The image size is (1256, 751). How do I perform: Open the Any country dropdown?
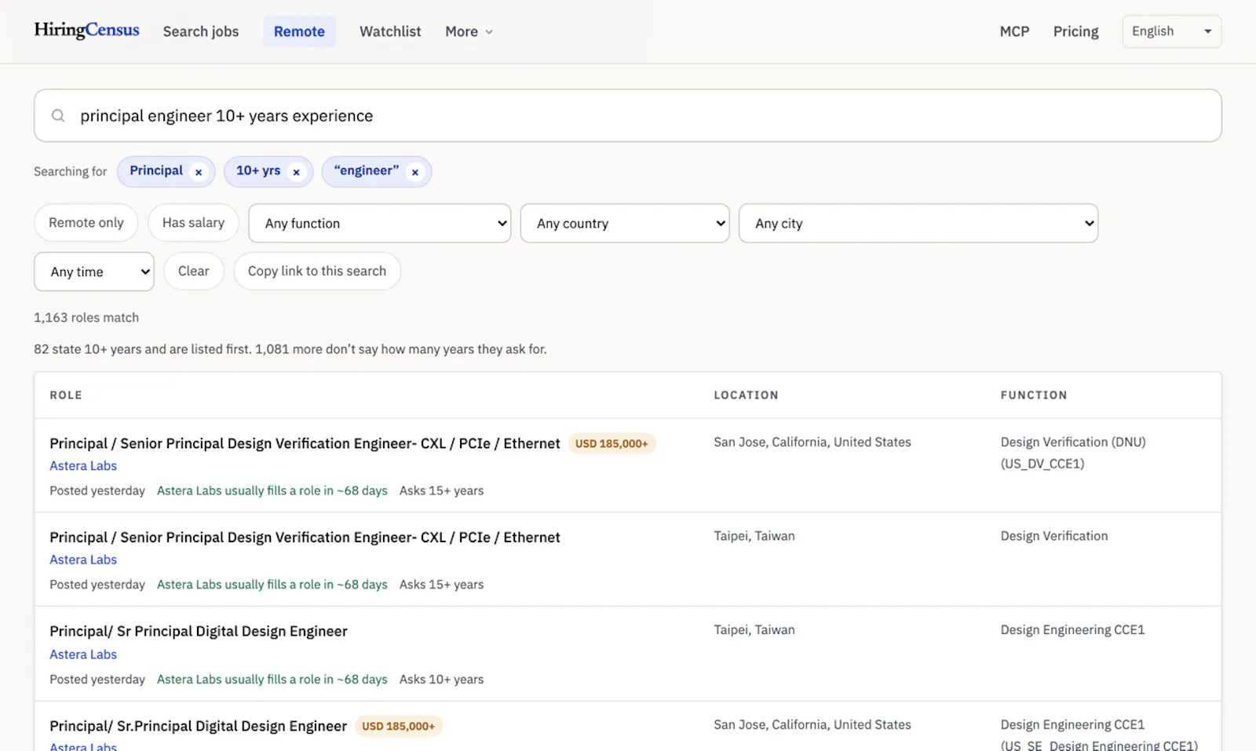click(x=625, y=224)
